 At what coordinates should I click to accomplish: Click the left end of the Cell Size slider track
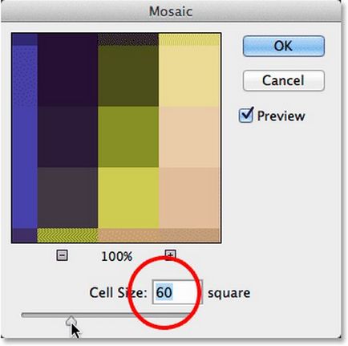point(24,315)
